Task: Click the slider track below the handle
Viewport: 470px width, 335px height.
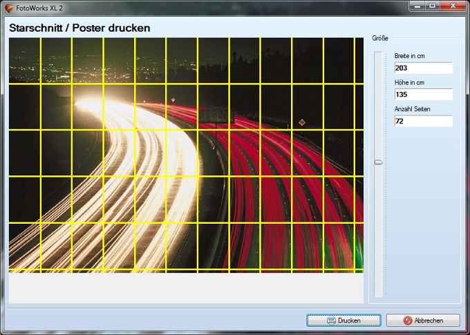Action: (378, 228)
